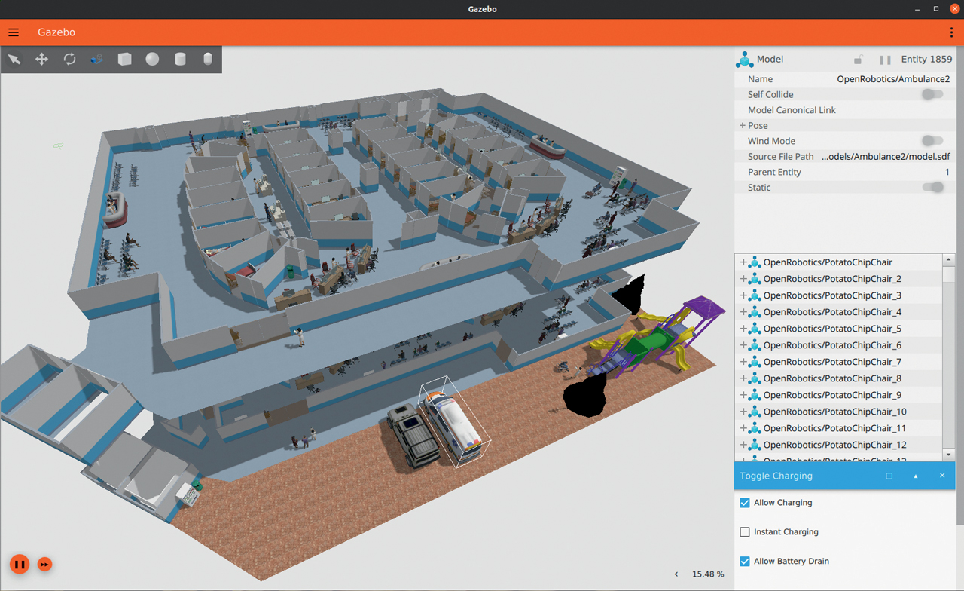Pause updates in the Model inspector header

(x=885, y=60)
